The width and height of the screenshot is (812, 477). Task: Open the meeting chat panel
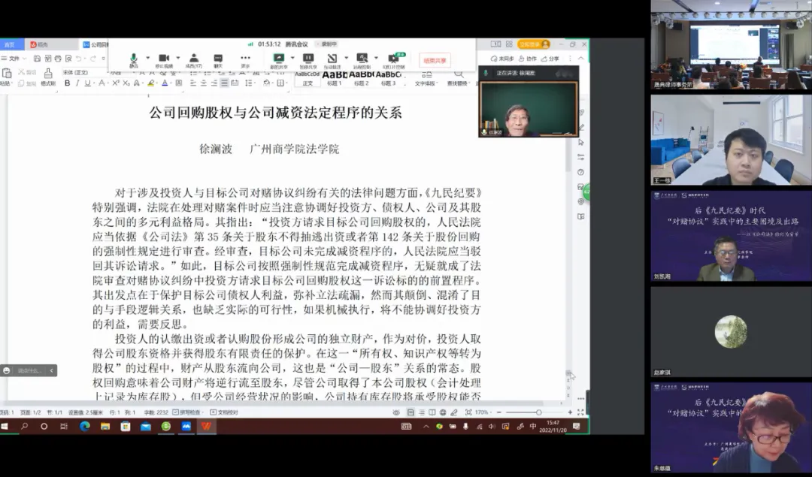click(x=218, y=59)
